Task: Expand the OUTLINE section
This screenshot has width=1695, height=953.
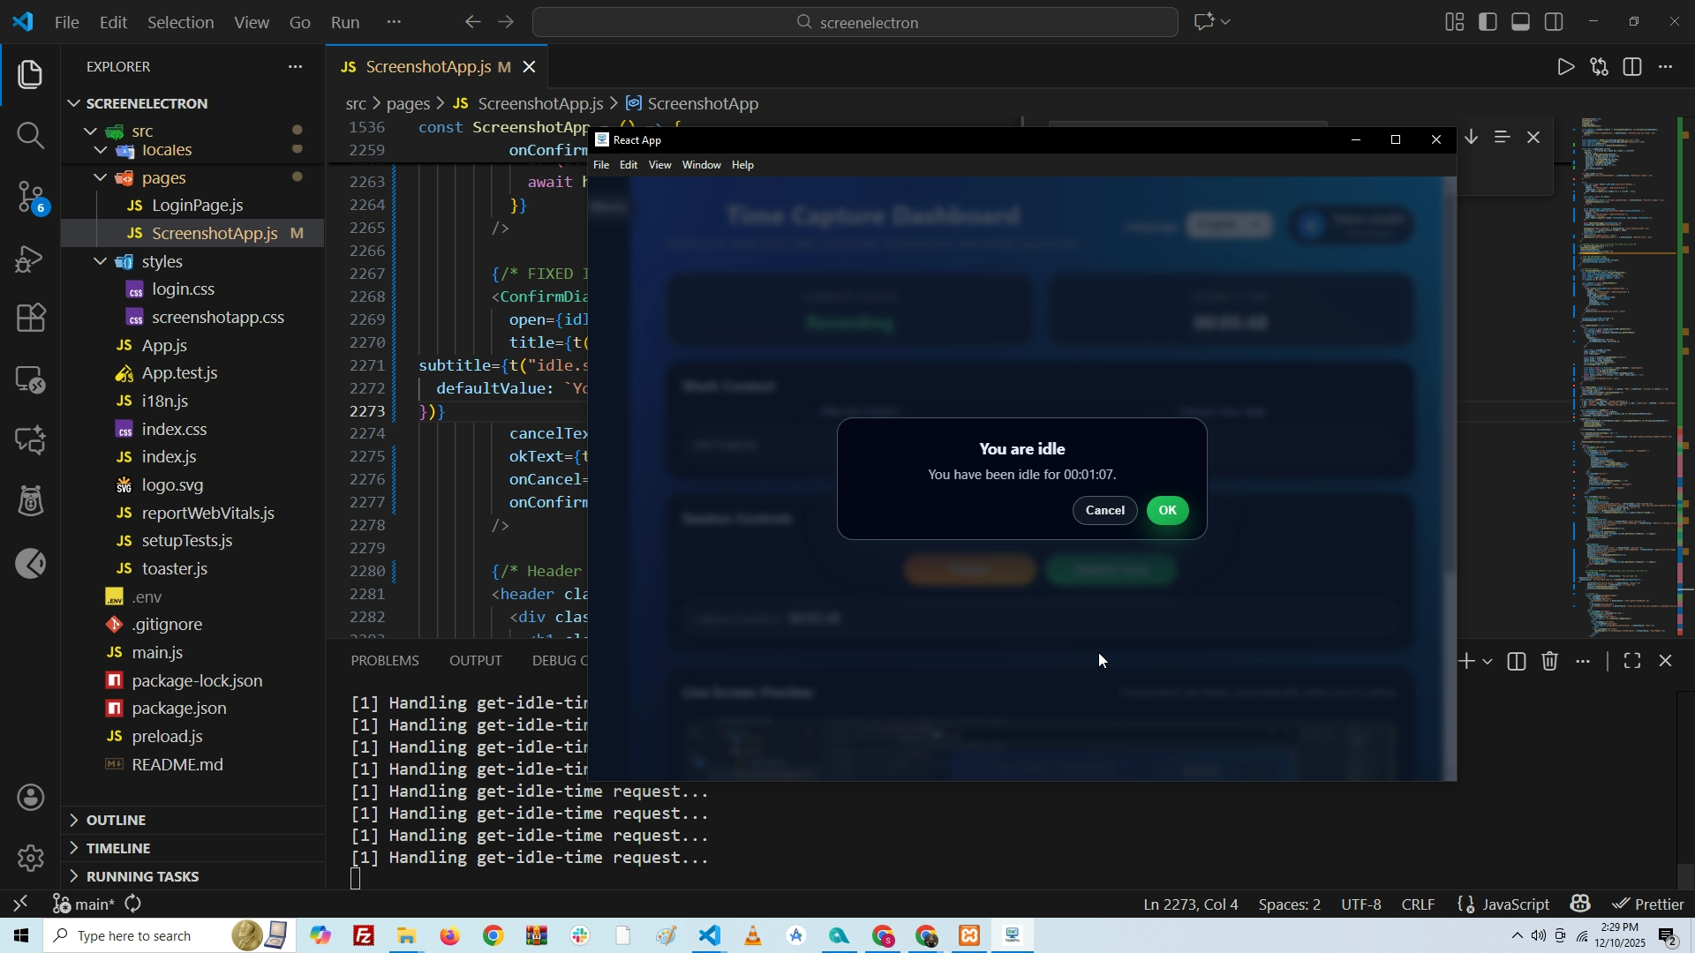Action: click(115, 820)
